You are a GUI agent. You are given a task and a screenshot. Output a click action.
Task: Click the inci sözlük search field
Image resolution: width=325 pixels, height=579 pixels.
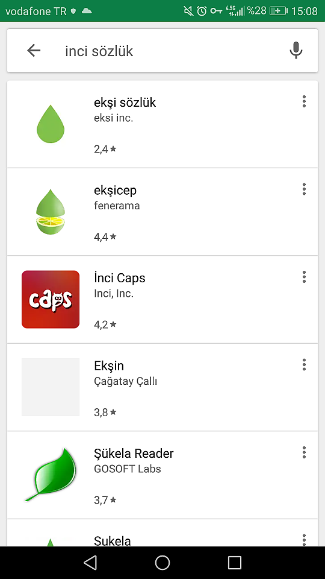(x=162, y=51)
